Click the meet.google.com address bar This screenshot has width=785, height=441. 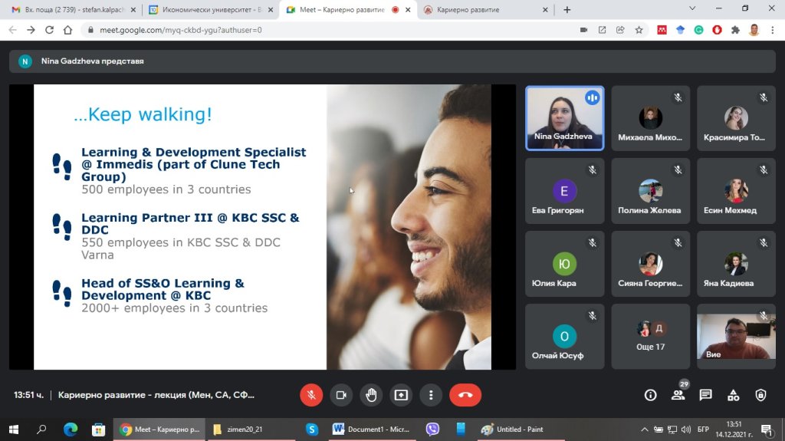pos(330,30)
